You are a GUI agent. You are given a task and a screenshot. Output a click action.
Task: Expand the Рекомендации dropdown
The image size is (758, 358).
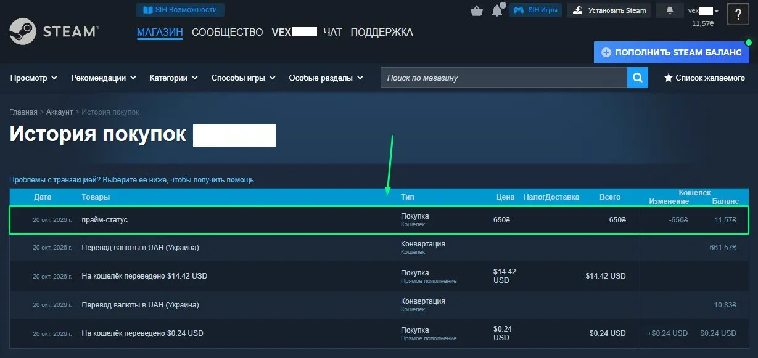tap(104, 78)
